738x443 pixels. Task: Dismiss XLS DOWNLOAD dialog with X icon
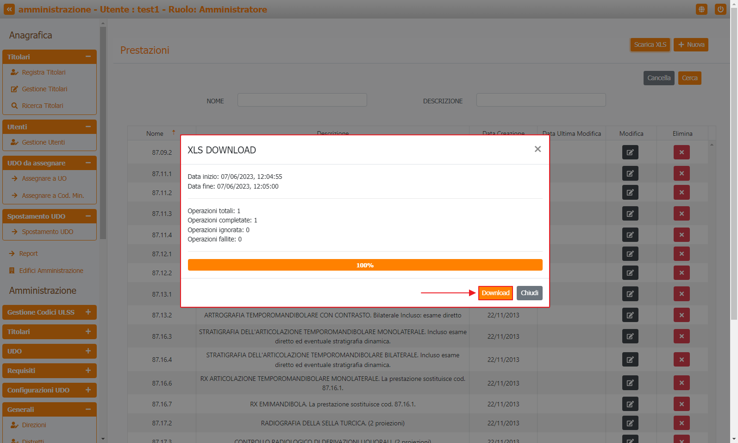pos(538,149)
